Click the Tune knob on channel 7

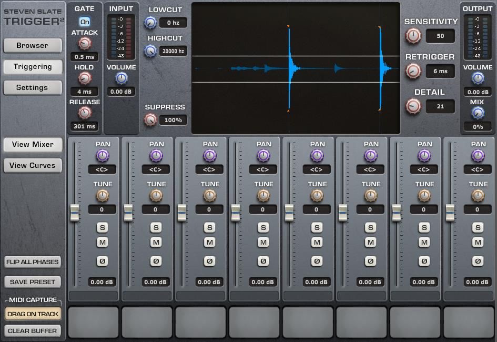coord(424,196)
